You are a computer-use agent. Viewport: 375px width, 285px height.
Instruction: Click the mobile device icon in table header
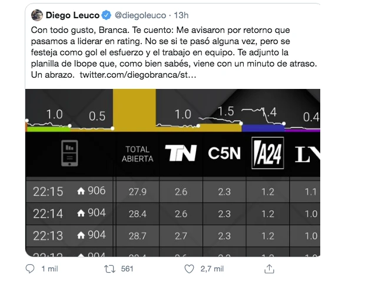(x=69, y=154)
